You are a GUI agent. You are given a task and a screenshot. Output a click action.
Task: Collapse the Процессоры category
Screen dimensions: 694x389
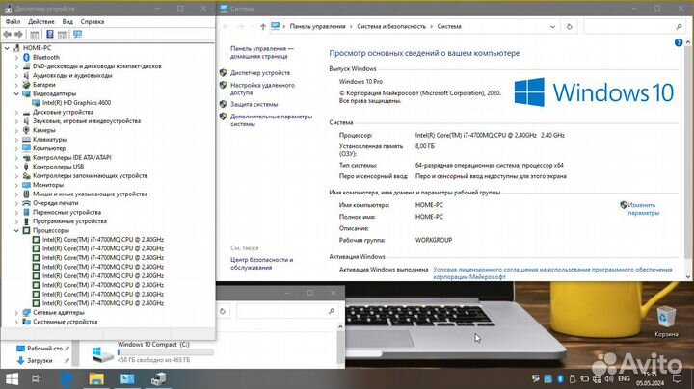pos(16,230)
